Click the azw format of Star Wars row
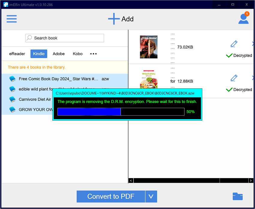Image resolution: width=255 pixels, height=209 pixels. click(x=105, y=79)
